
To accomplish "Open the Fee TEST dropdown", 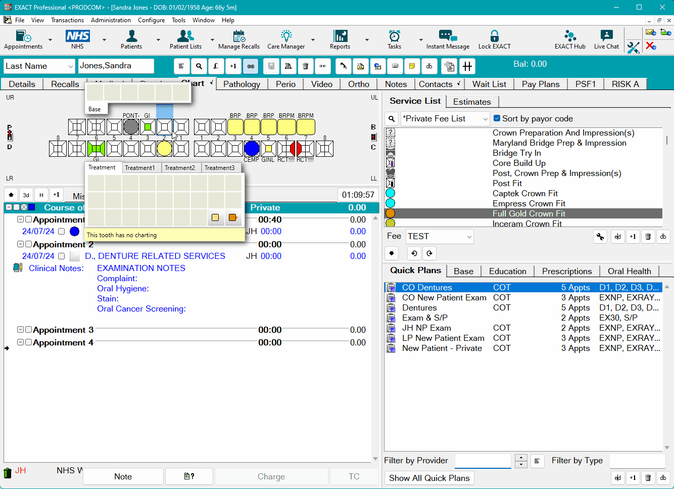I will coord(469,236).
